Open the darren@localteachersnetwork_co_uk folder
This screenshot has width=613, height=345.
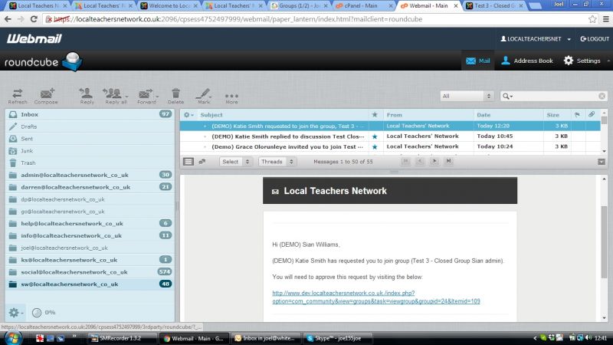pos(90,187)
